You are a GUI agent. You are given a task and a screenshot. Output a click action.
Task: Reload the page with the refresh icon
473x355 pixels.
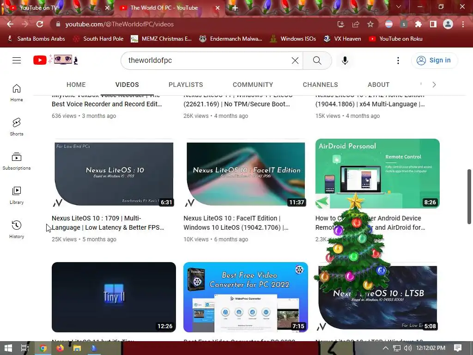(40, 24)
